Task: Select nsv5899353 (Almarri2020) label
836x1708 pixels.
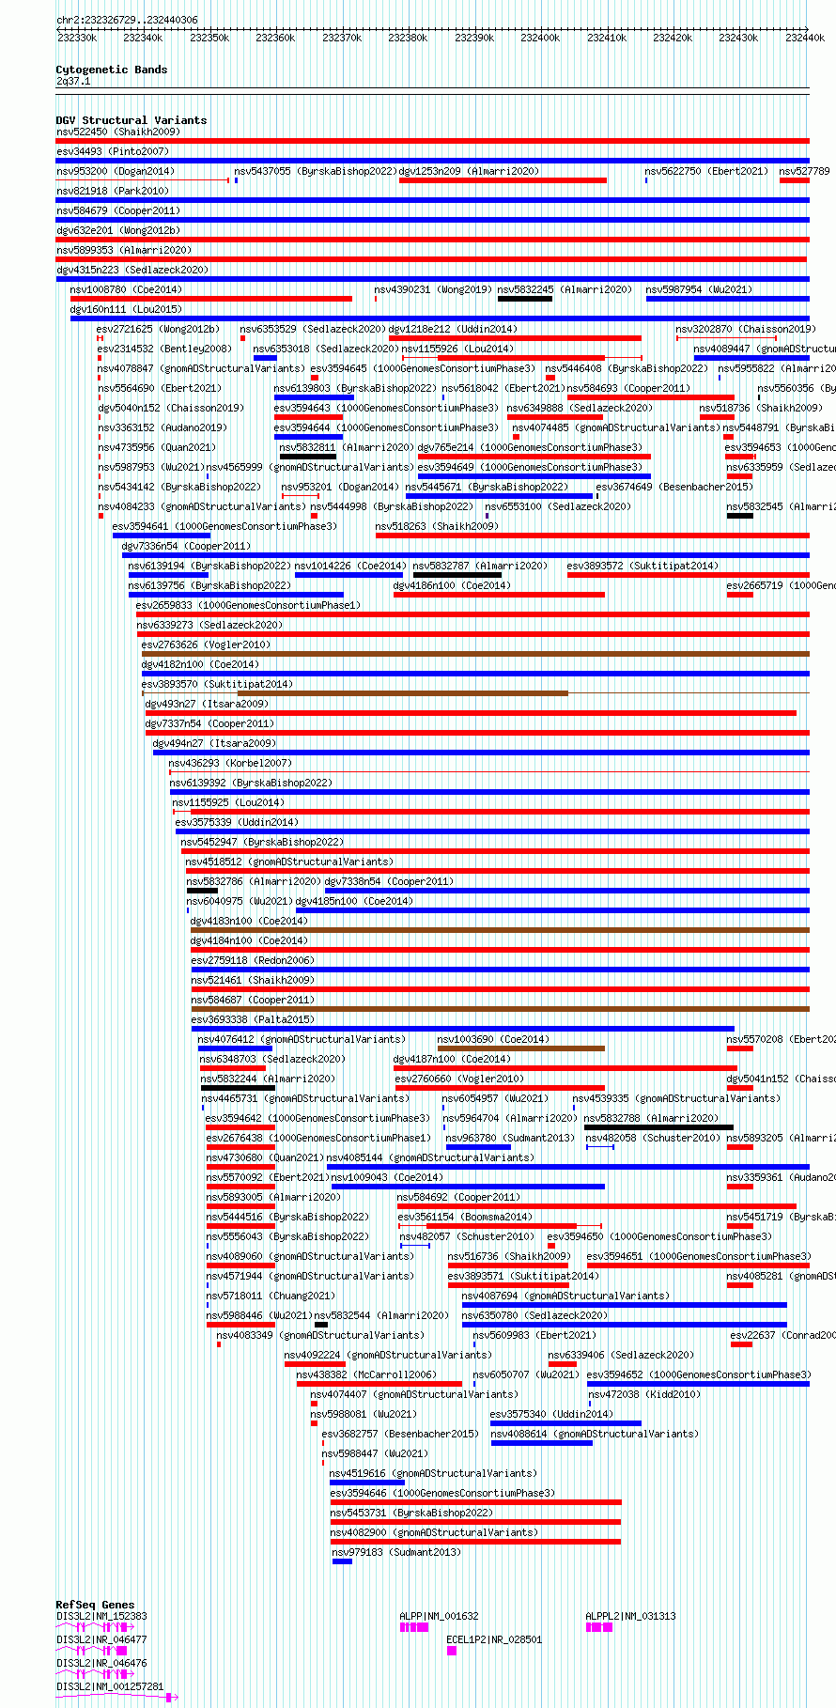Action: point(124,250)
